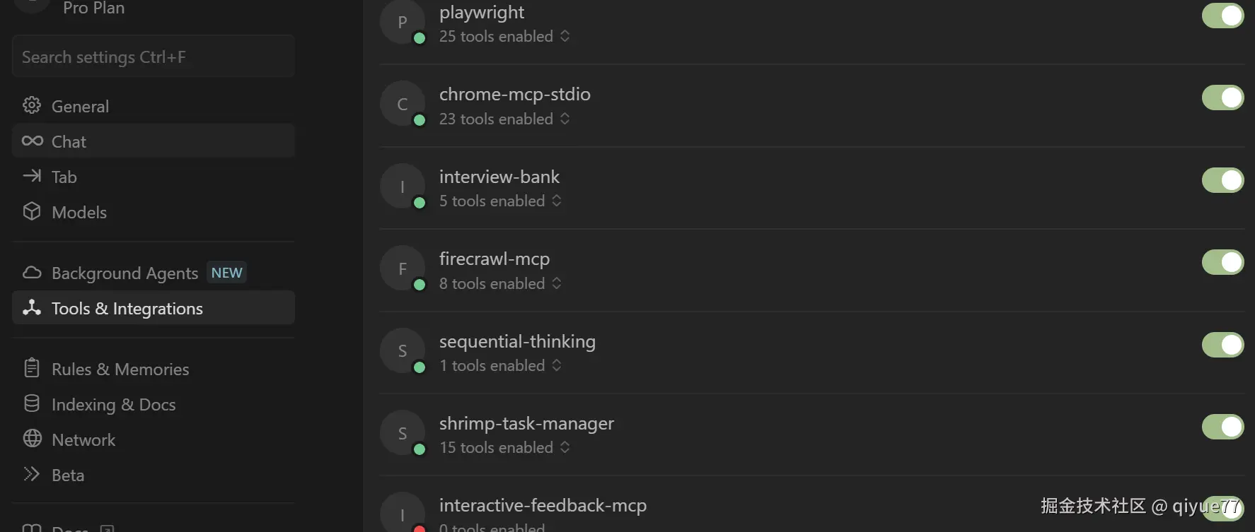Click the Indexing & Docs database icon
The height and width of the screenshot is (532, 1255).
coord(32,404)
